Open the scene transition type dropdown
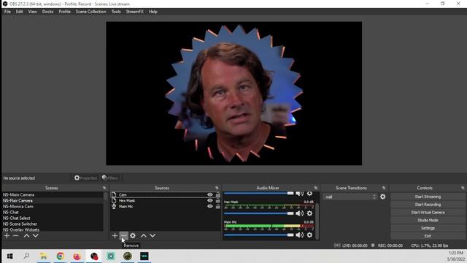Viewport: 467px width, 263px height. click(x=350, y=197)
